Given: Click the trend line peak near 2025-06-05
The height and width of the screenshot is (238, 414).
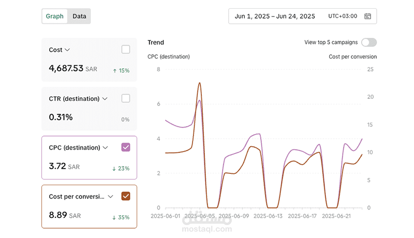Looking at the screenshot, I should tap(199, 83).
